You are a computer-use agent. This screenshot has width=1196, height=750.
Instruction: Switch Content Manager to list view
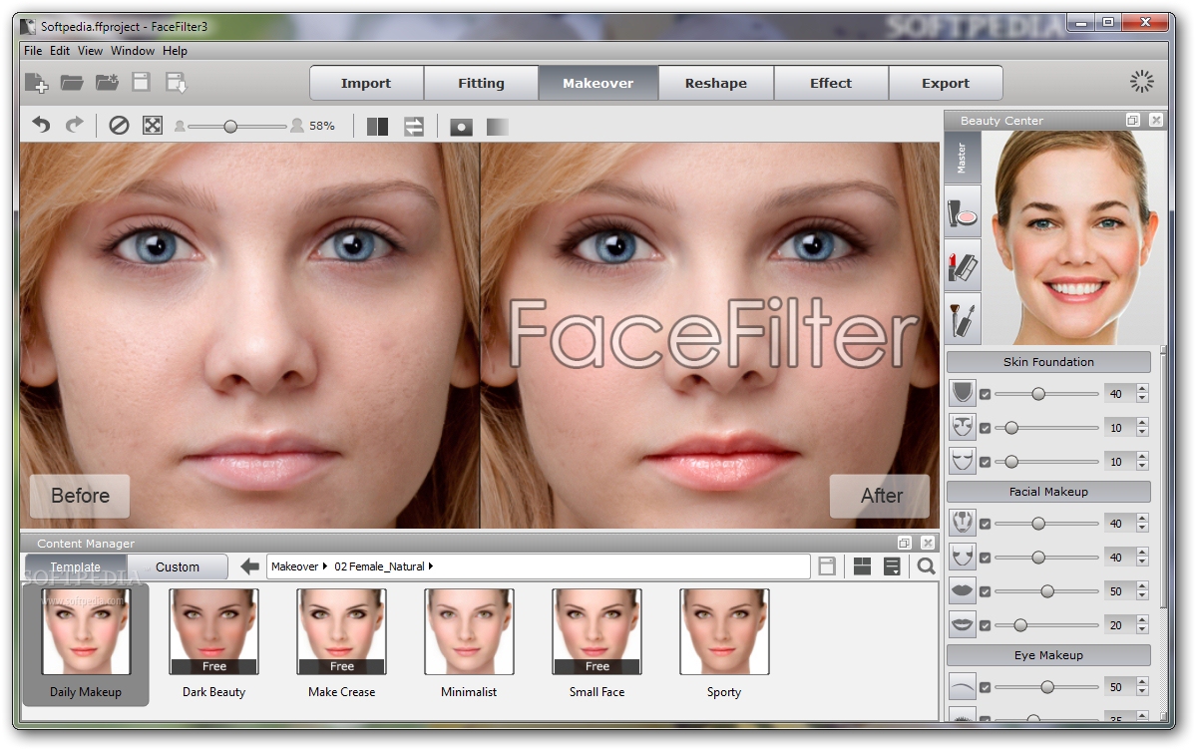pos(892,566)
